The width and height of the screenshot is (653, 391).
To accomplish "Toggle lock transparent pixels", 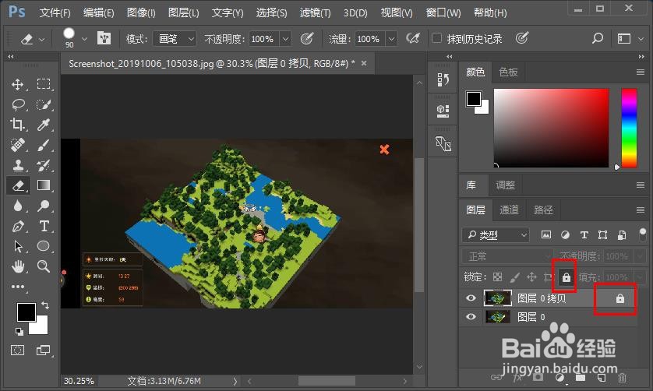I will (x=498, y=277).
